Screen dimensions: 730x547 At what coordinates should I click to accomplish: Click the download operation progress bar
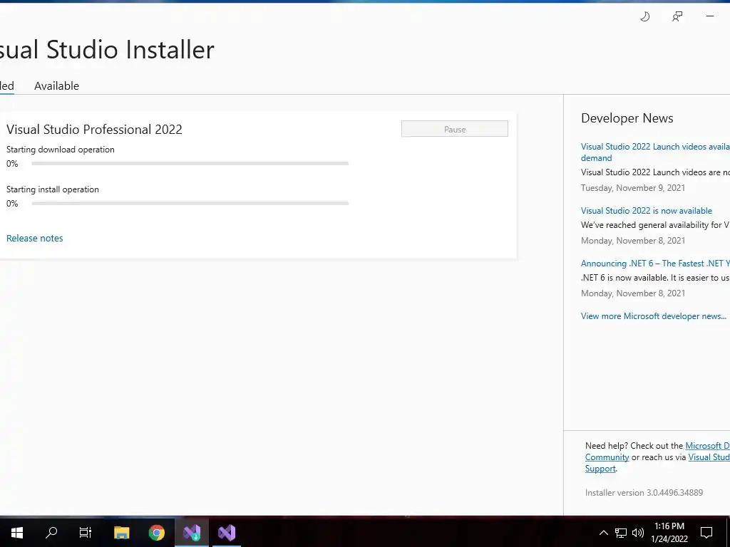[190, 163]
